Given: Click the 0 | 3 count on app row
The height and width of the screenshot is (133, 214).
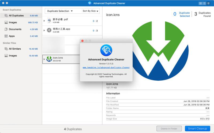Looking at the screenshot, I should click(x=95, y=31).
